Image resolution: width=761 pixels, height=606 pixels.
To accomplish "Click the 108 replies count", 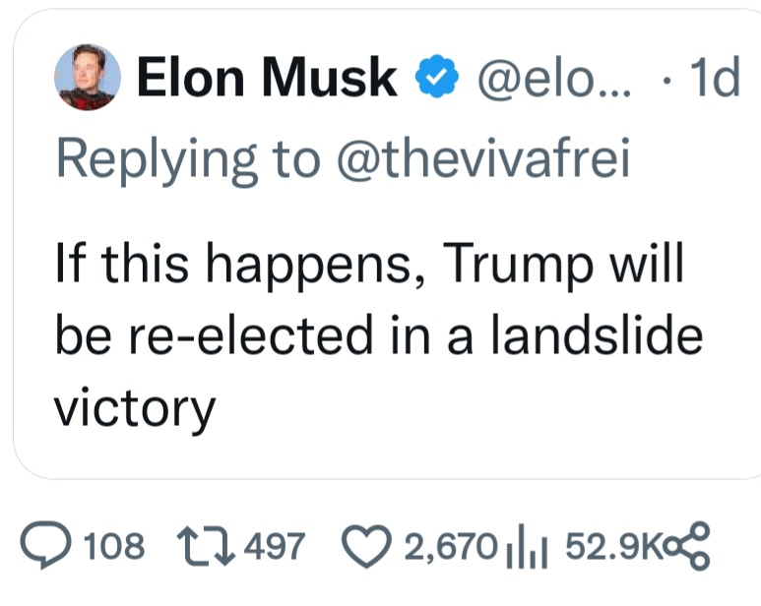I will pos(114,547).
